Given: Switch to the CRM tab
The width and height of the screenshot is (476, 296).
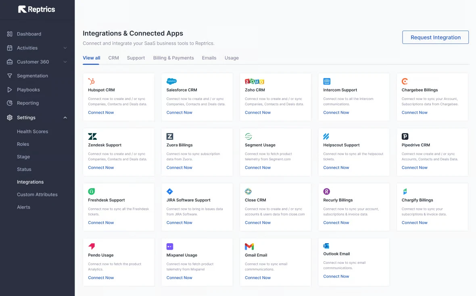Looking at the screenshot, I should pos(113,58).
